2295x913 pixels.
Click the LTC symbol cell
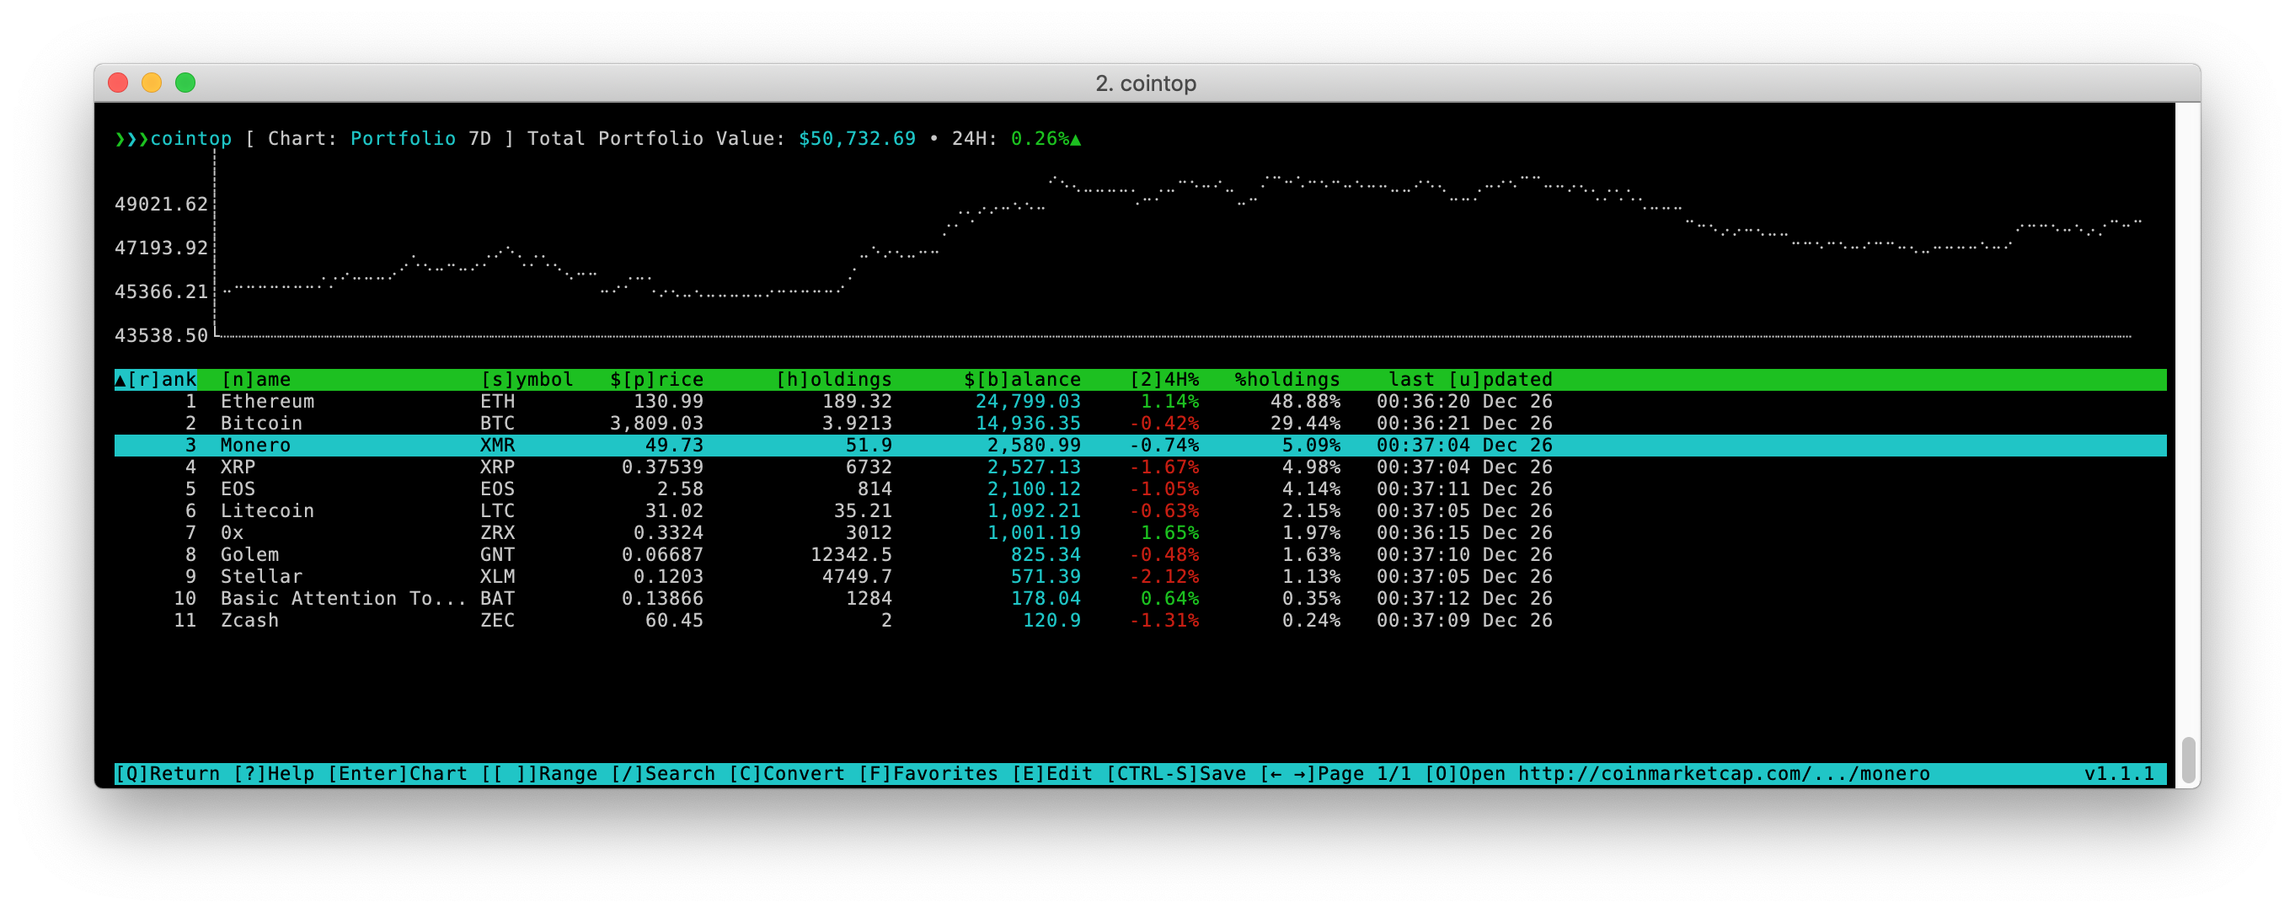pos(497,511)
